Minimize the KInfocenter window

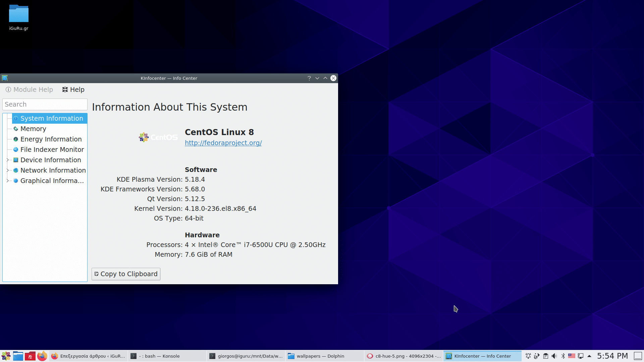click(317, 78)
